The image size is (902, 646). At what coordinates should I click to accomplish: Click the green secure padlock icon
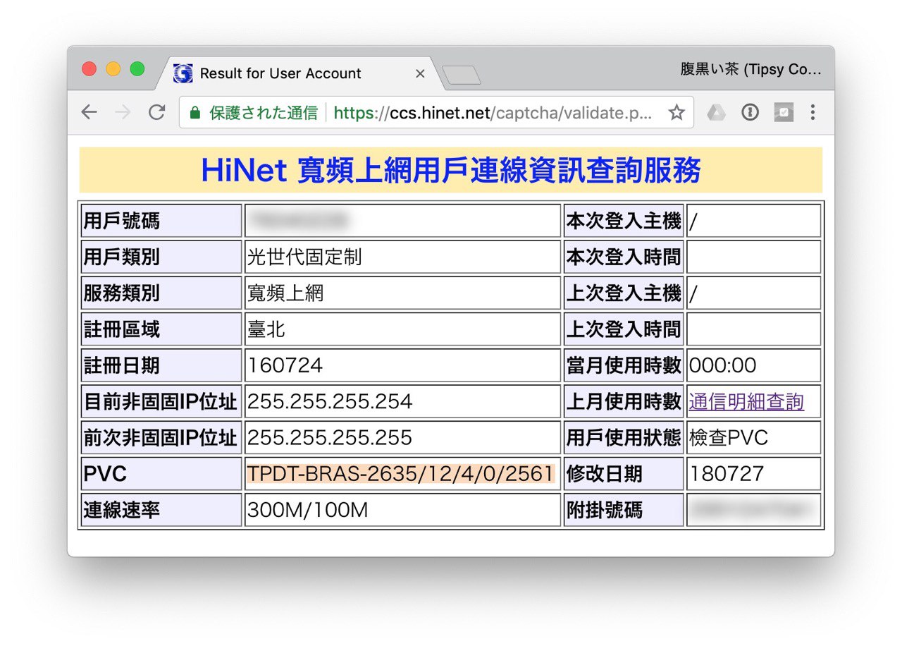tap(195, 112)
